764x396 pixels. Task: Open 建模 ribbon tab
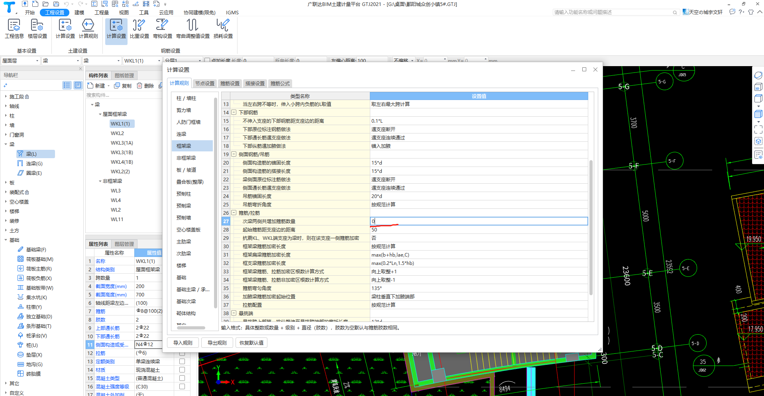point(79,12)
